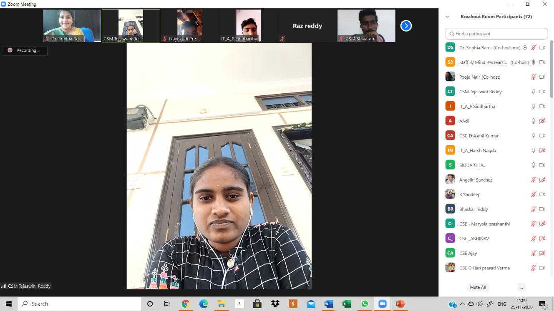Click the microphone icon for CSM Tejaswini Reddy
This screenshot has height=311, width=554.
click(x=533, y=92)
